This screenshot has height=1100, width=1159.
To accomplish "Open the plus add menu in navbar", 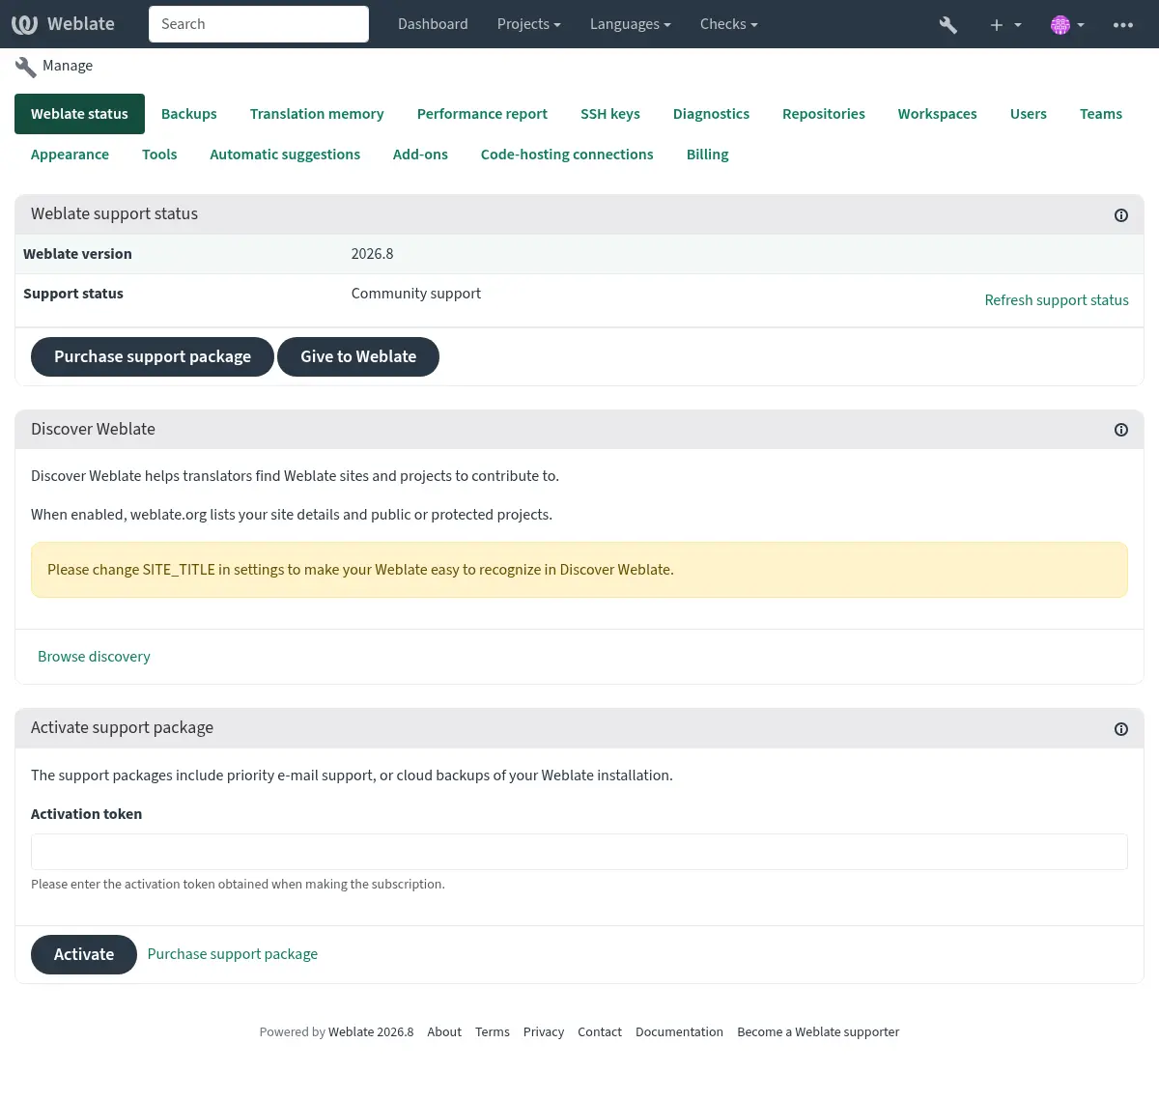I will point(1004,24).
